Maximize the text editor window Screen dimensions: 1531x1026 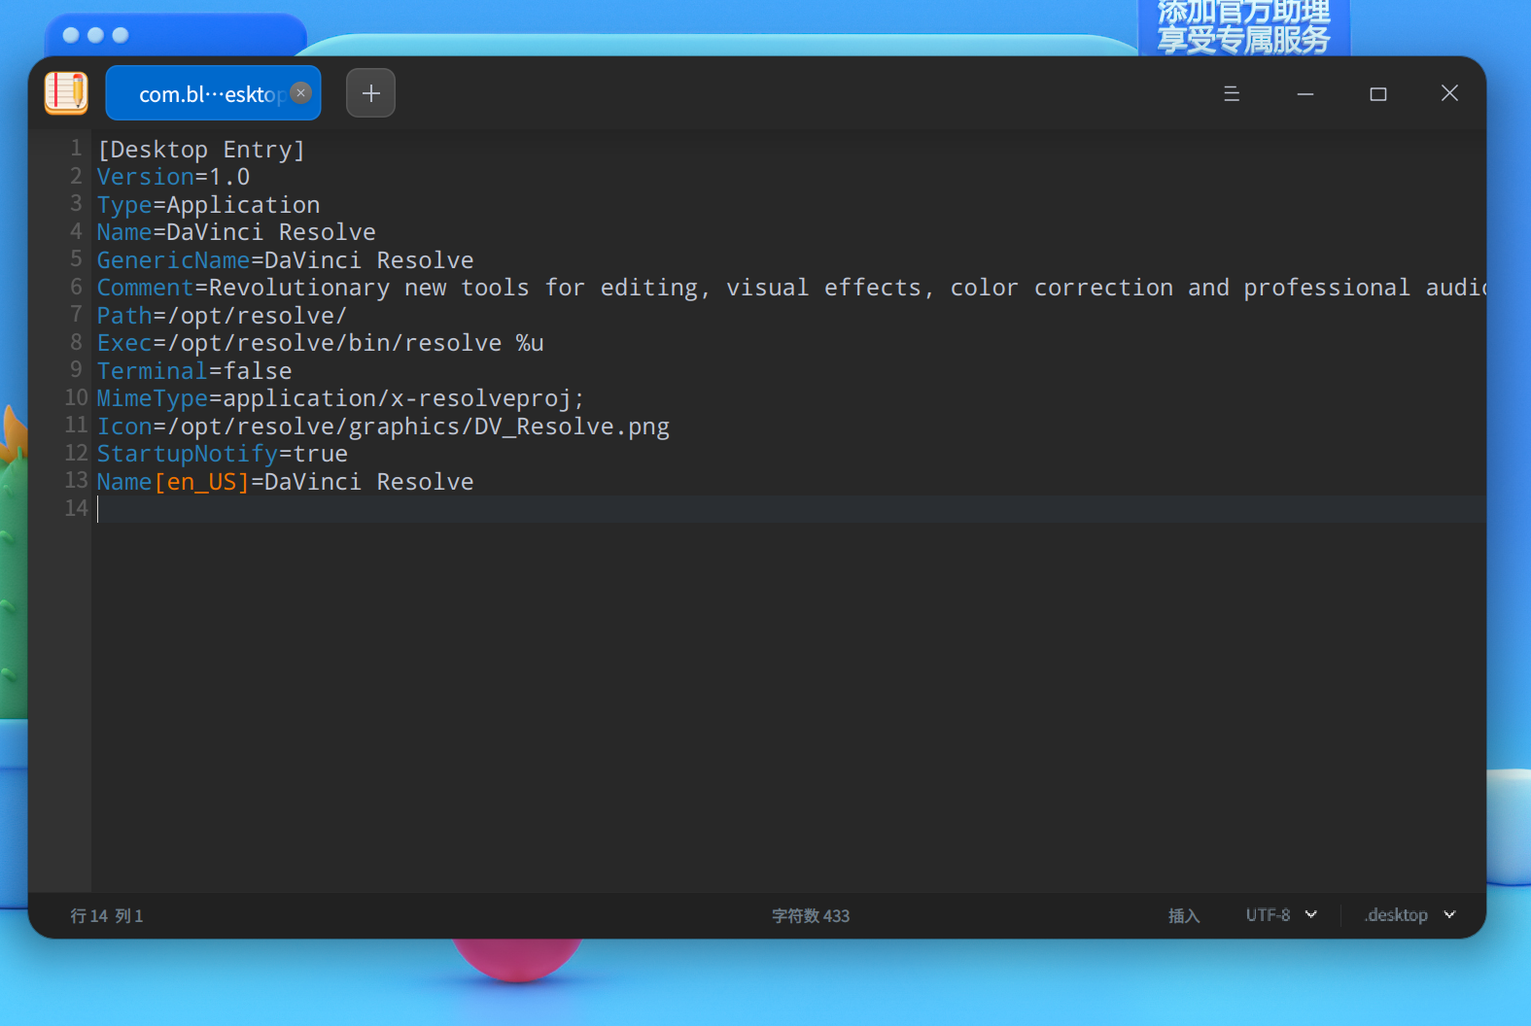(1378, 93)
